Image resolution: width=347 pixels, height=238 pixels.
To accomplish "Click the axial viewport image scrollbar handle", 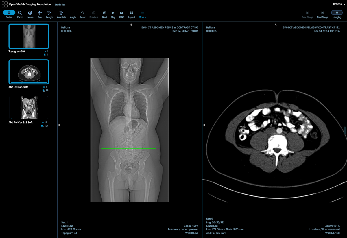I will coord(344,130).
